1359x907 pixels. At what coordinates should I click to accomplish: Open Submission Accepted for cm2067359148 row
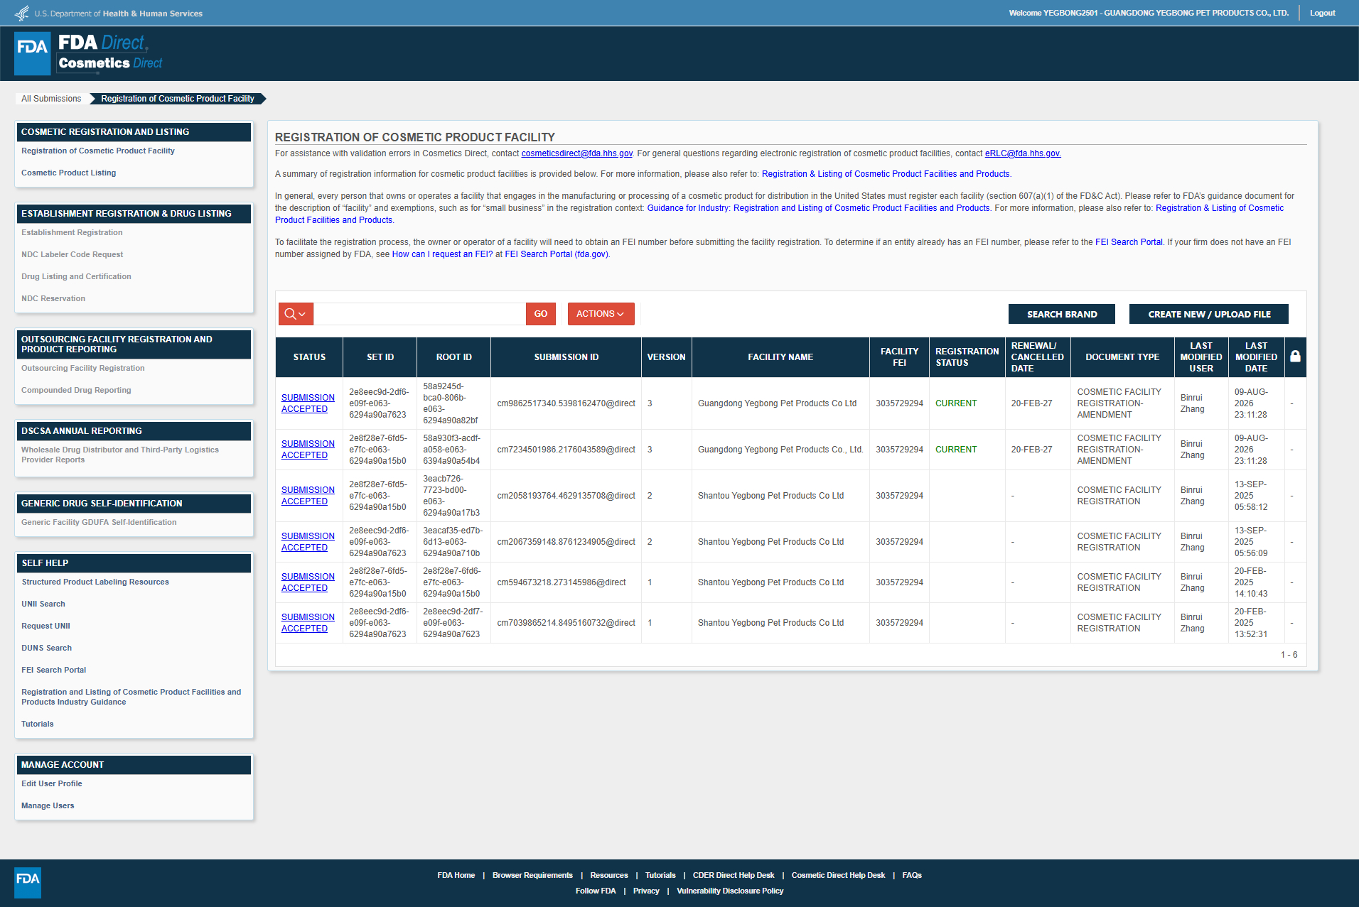(308, 542)
